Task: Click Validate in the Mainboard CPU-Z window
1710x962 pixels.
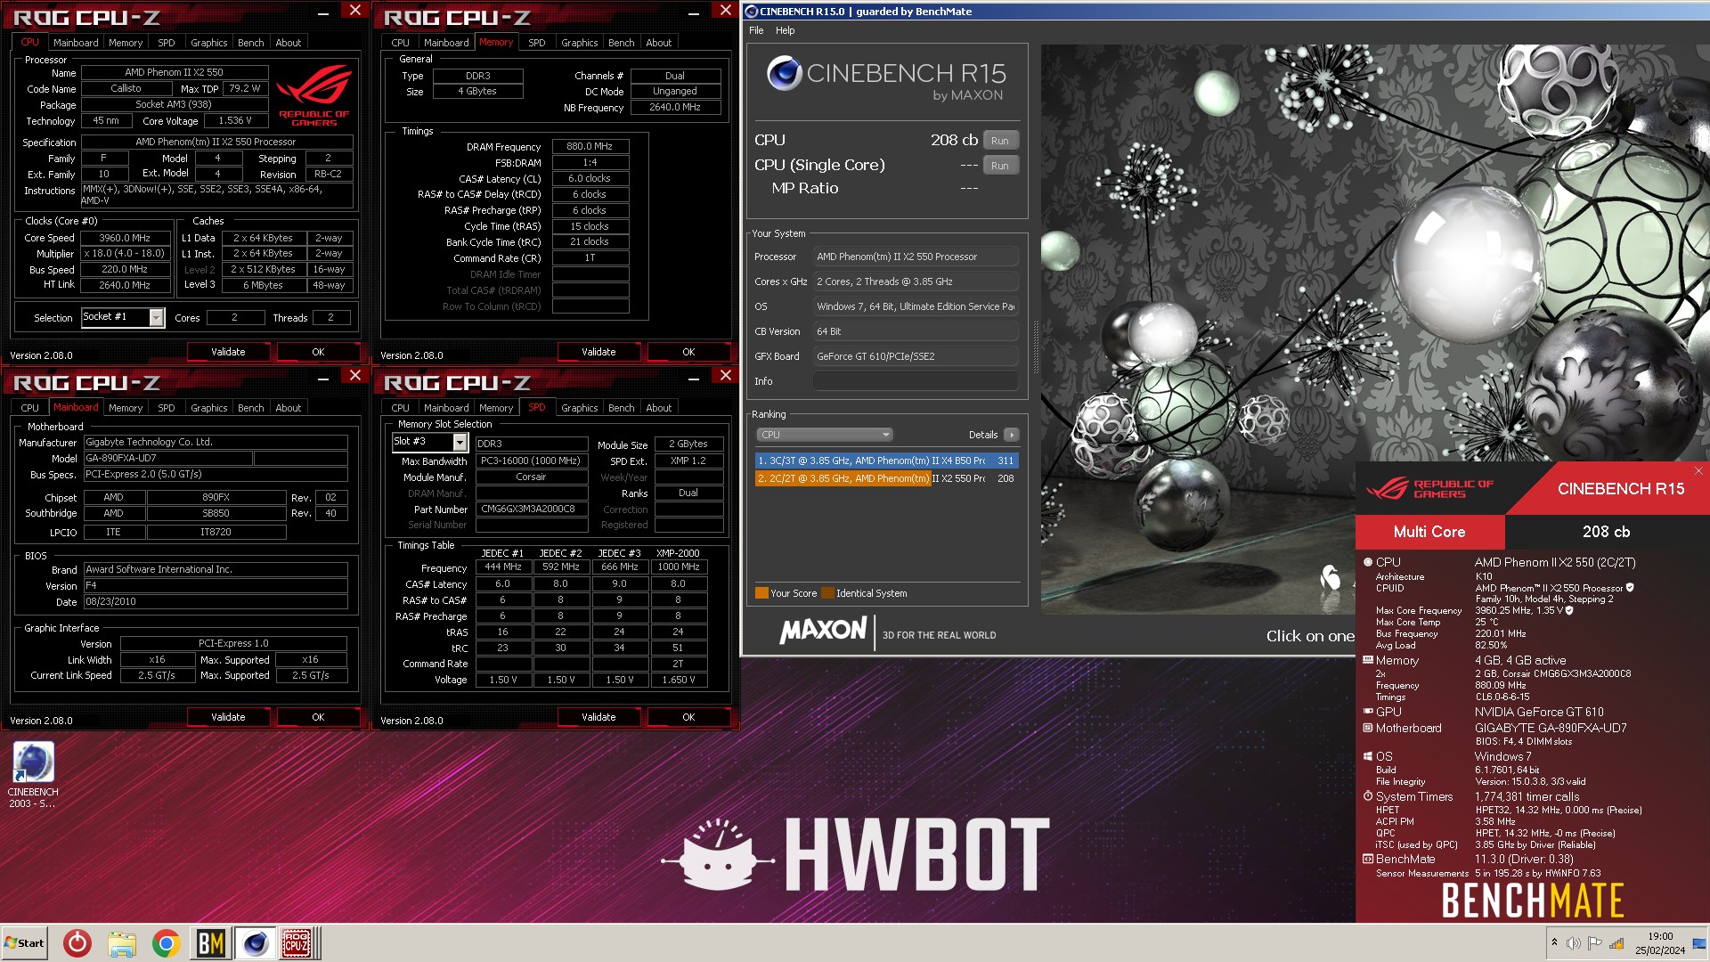Action: point(228,717)
